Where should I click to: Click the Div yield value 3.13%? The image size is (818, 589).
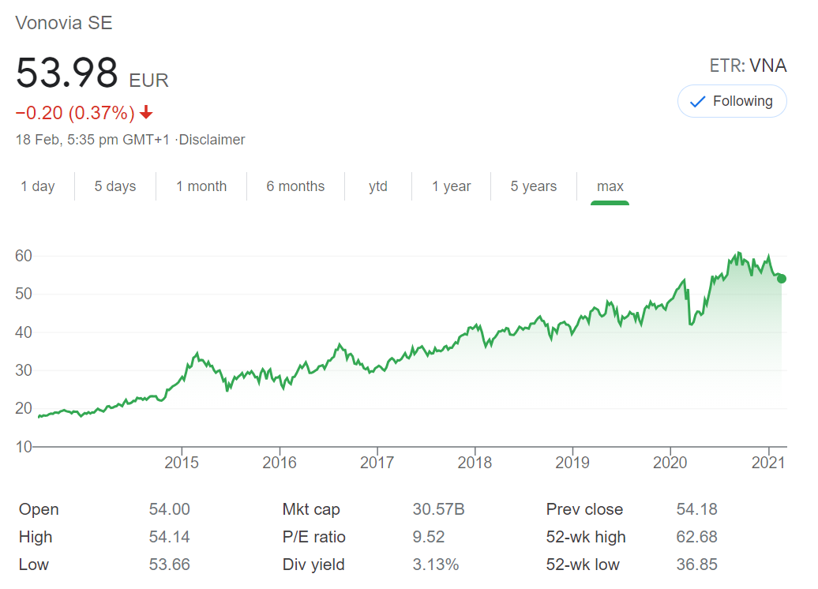click(436, 565)
